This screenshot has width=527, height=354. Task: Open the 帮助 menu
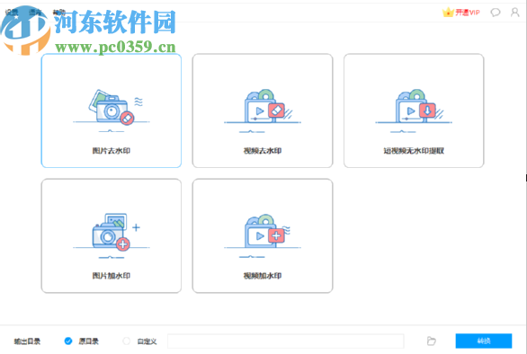58,13
